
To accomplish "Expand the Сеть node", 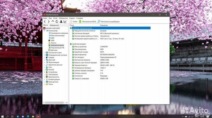I will [x=44, y=67].
